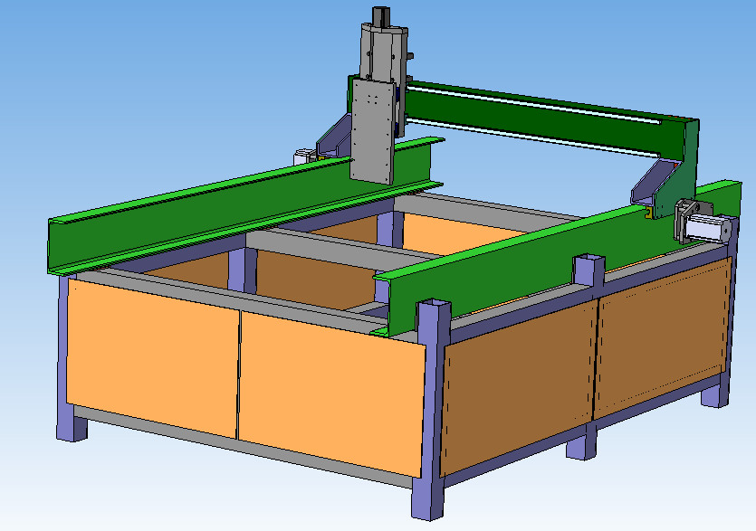Click the front corner purple leg
This screenshot has height=531, width=756.
[x=432, y=410]
